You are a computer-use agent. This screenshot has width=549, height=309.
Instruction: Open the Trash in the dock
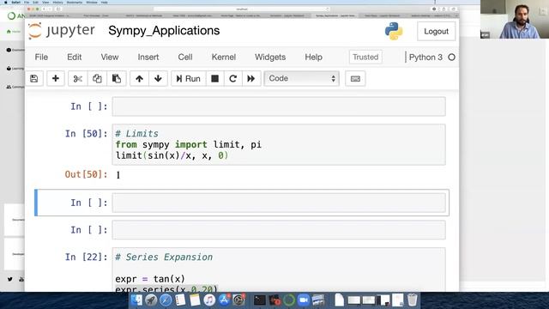413,300
